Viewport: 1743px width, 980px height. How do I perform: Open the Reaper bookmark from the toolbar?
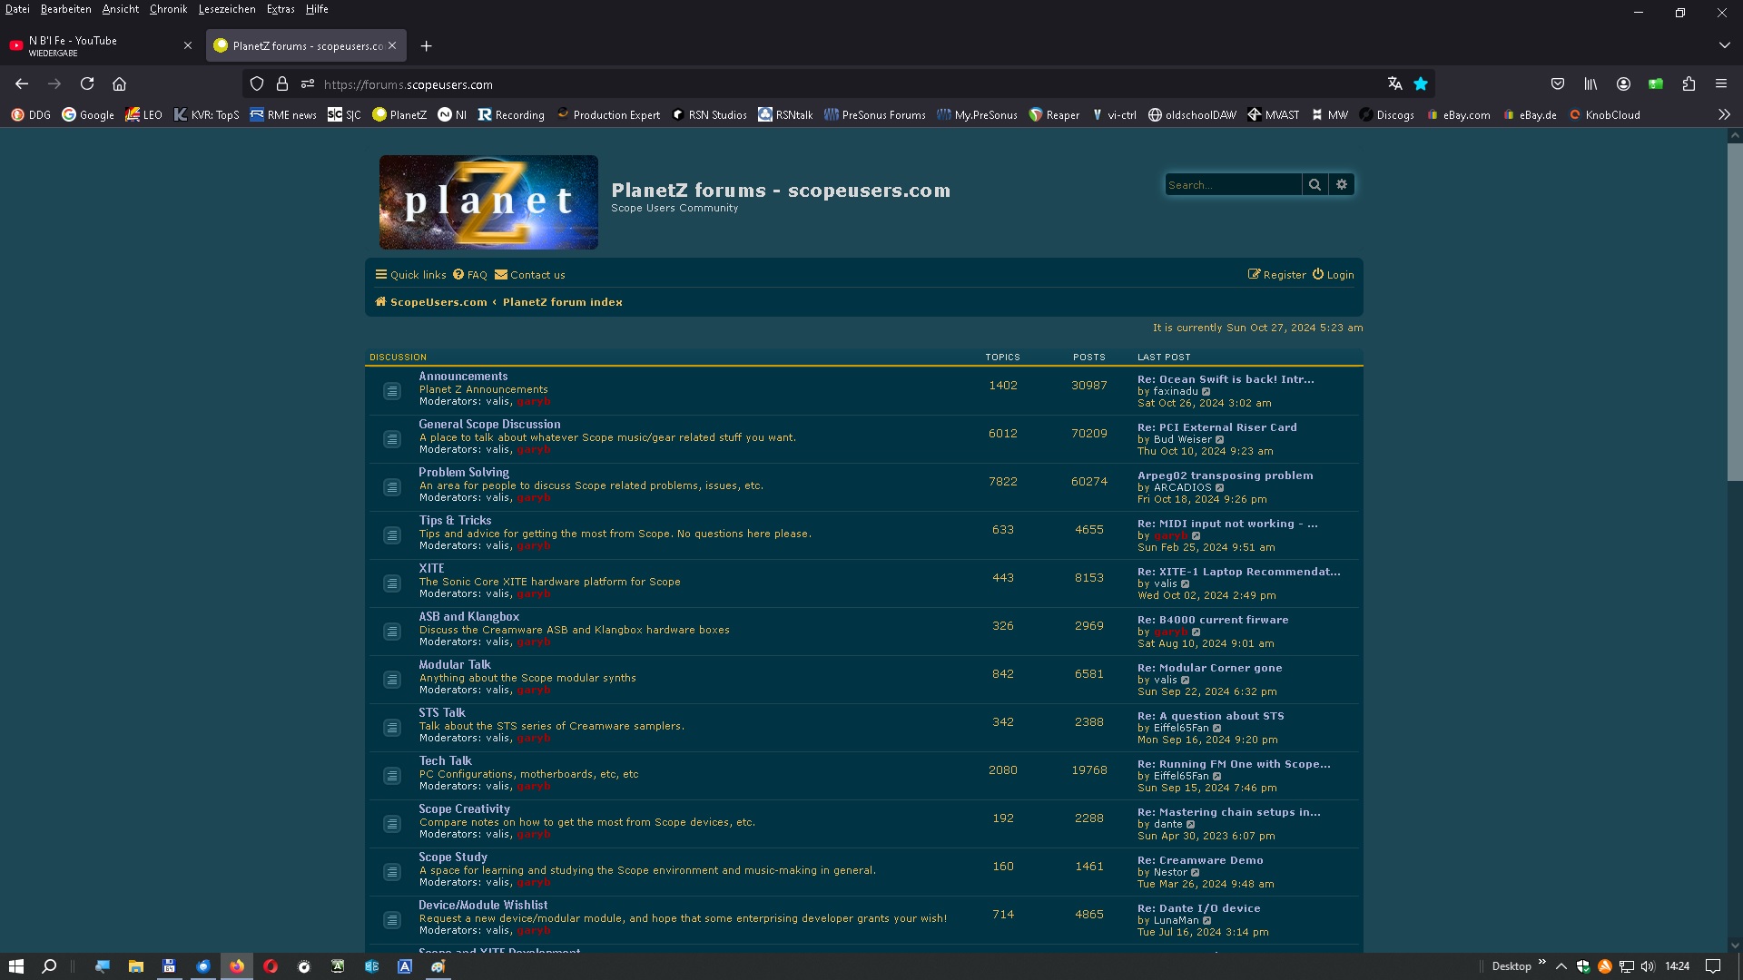point(1054,115)
